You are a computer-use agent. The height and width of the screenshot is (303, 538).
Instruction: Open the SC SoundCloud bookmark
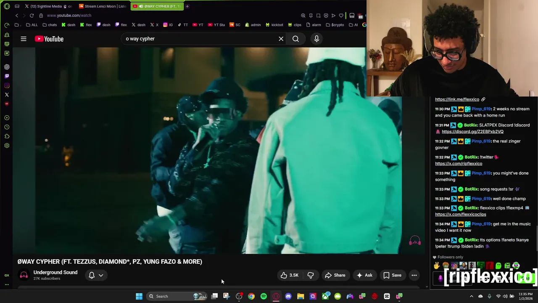[x=235, y=25]
